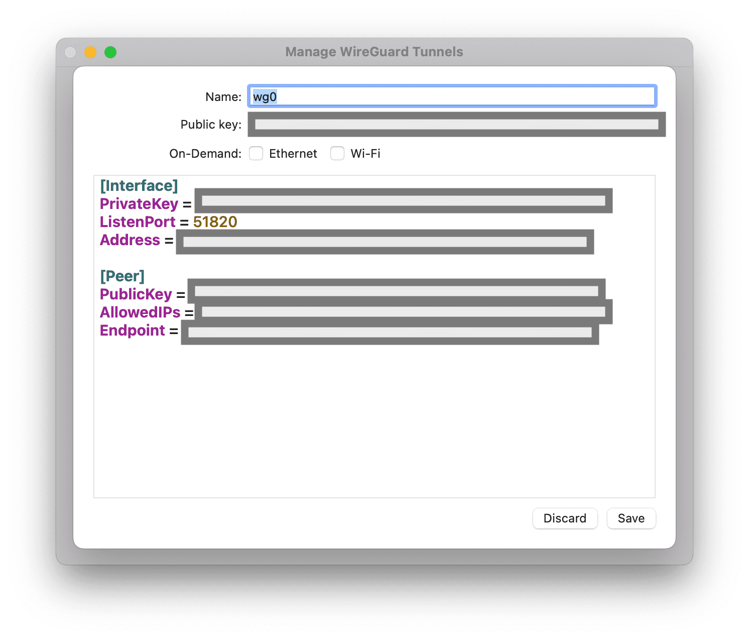Click the Ethernet checkbox label text
The width and height of the screenshot is (749, 639).
click(x=293, y=154)
